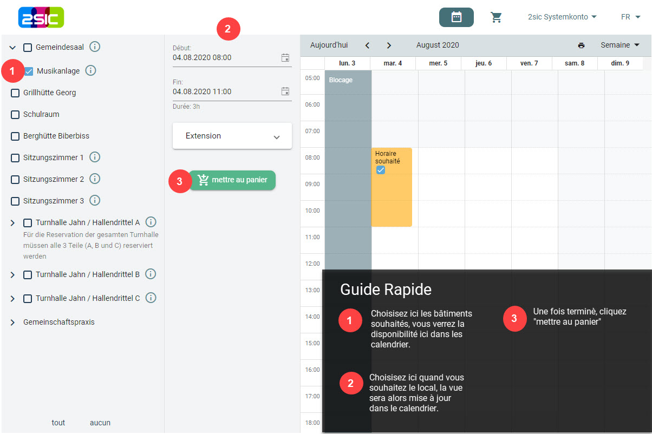Screen dimensions: 652x434
Task: Show info for Sitzungszimmer 2
Action: (x=95, y=179)
